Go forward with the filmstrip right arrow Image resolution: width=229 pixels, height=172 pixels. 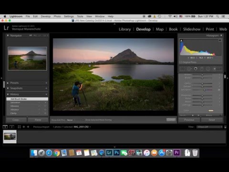(28, 127)
